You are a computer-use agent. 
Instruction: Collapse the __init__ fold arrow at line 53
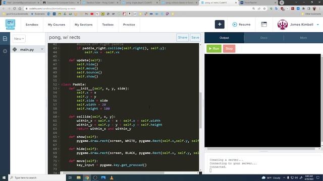(x=59, y=88)
